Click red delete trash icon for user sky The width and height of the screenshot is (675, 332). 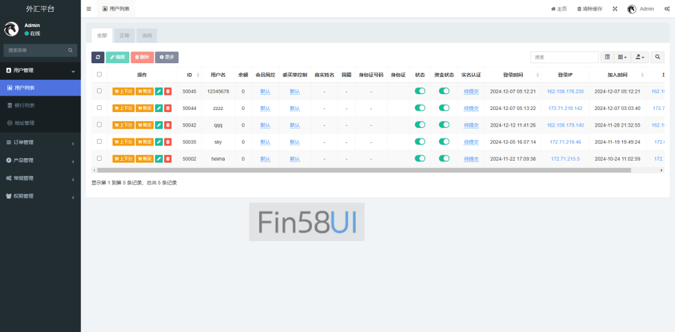[167, 142]
